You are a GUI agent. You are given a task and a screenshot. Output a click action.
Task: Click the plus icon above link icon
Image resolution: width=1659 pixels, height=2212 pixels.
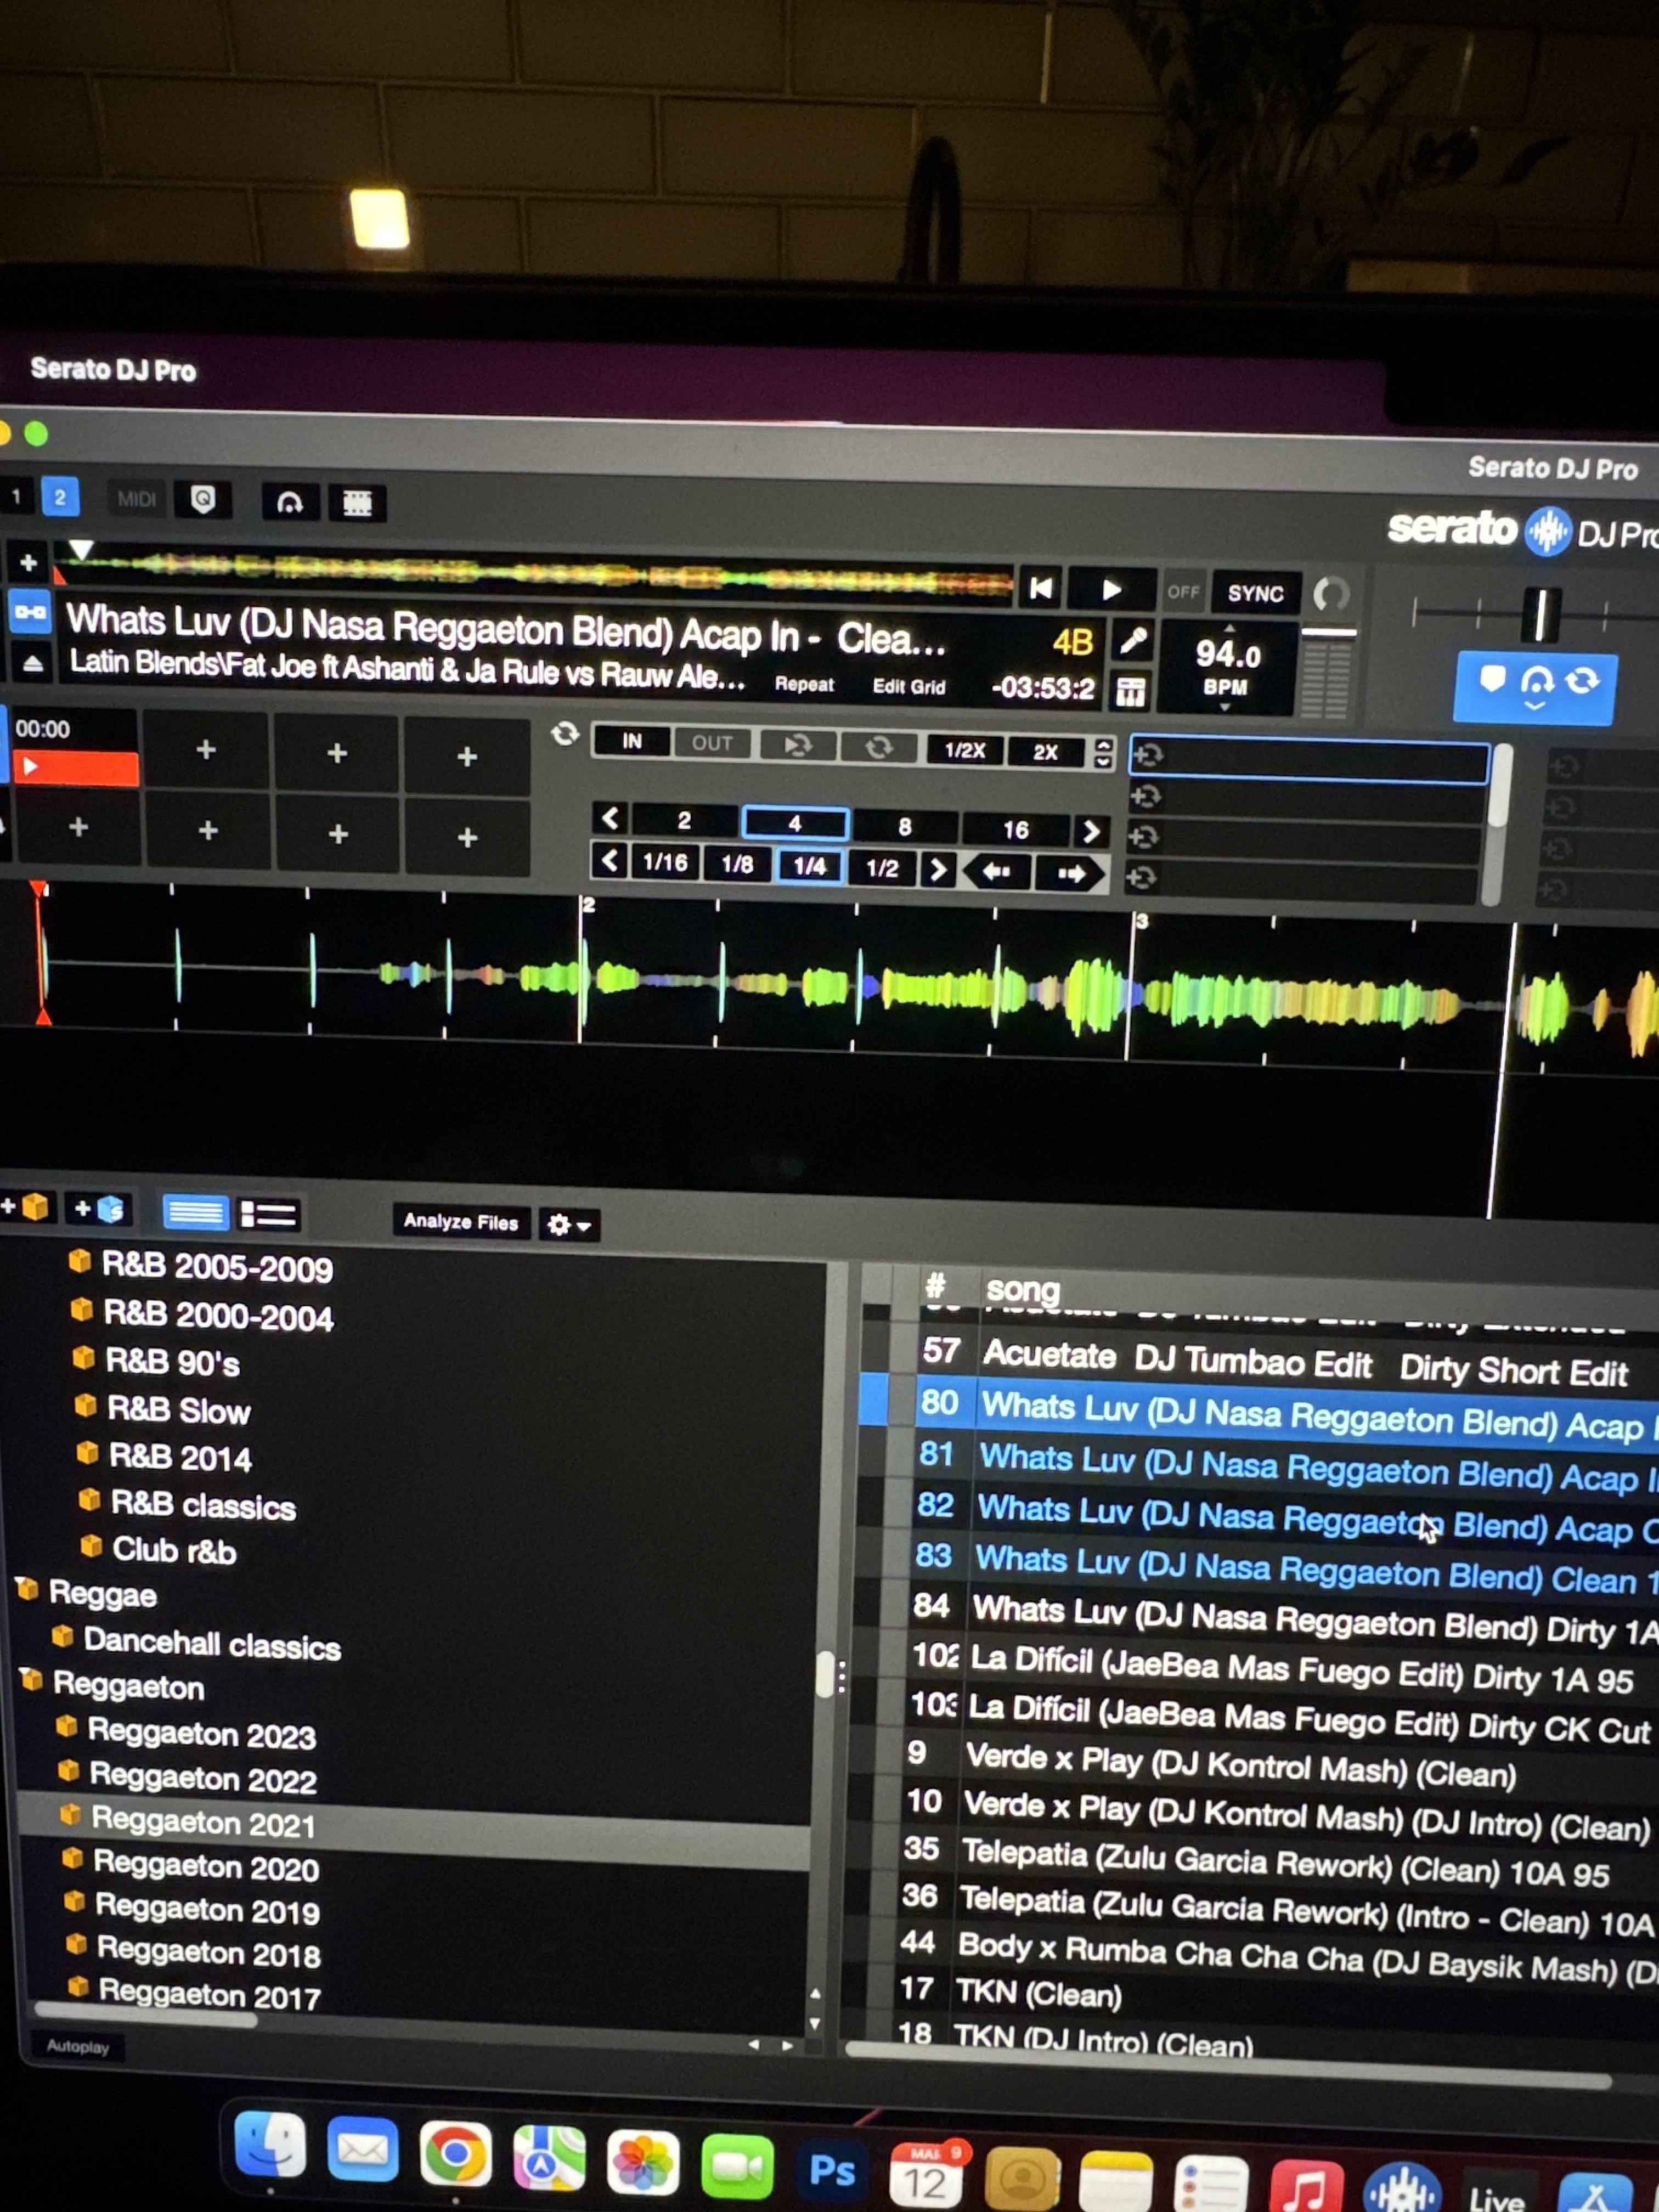point(28,563)
